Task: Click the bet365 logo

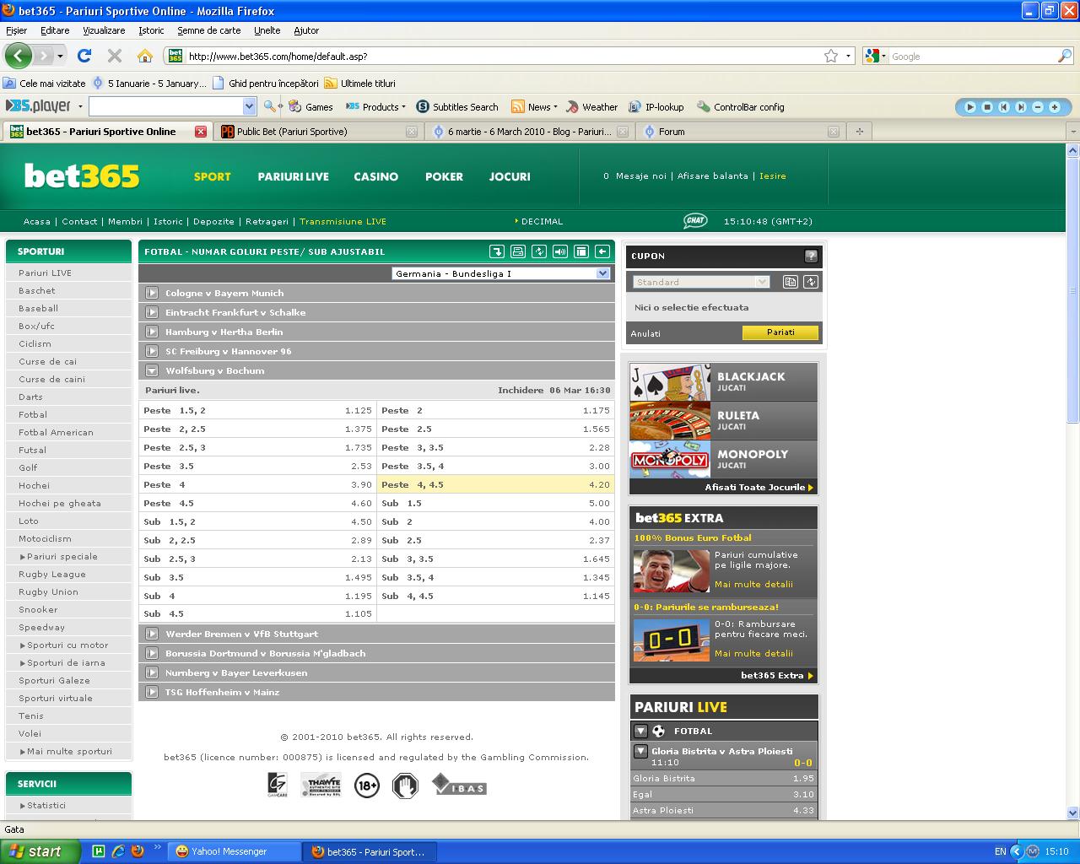Action: pos(82,175)
